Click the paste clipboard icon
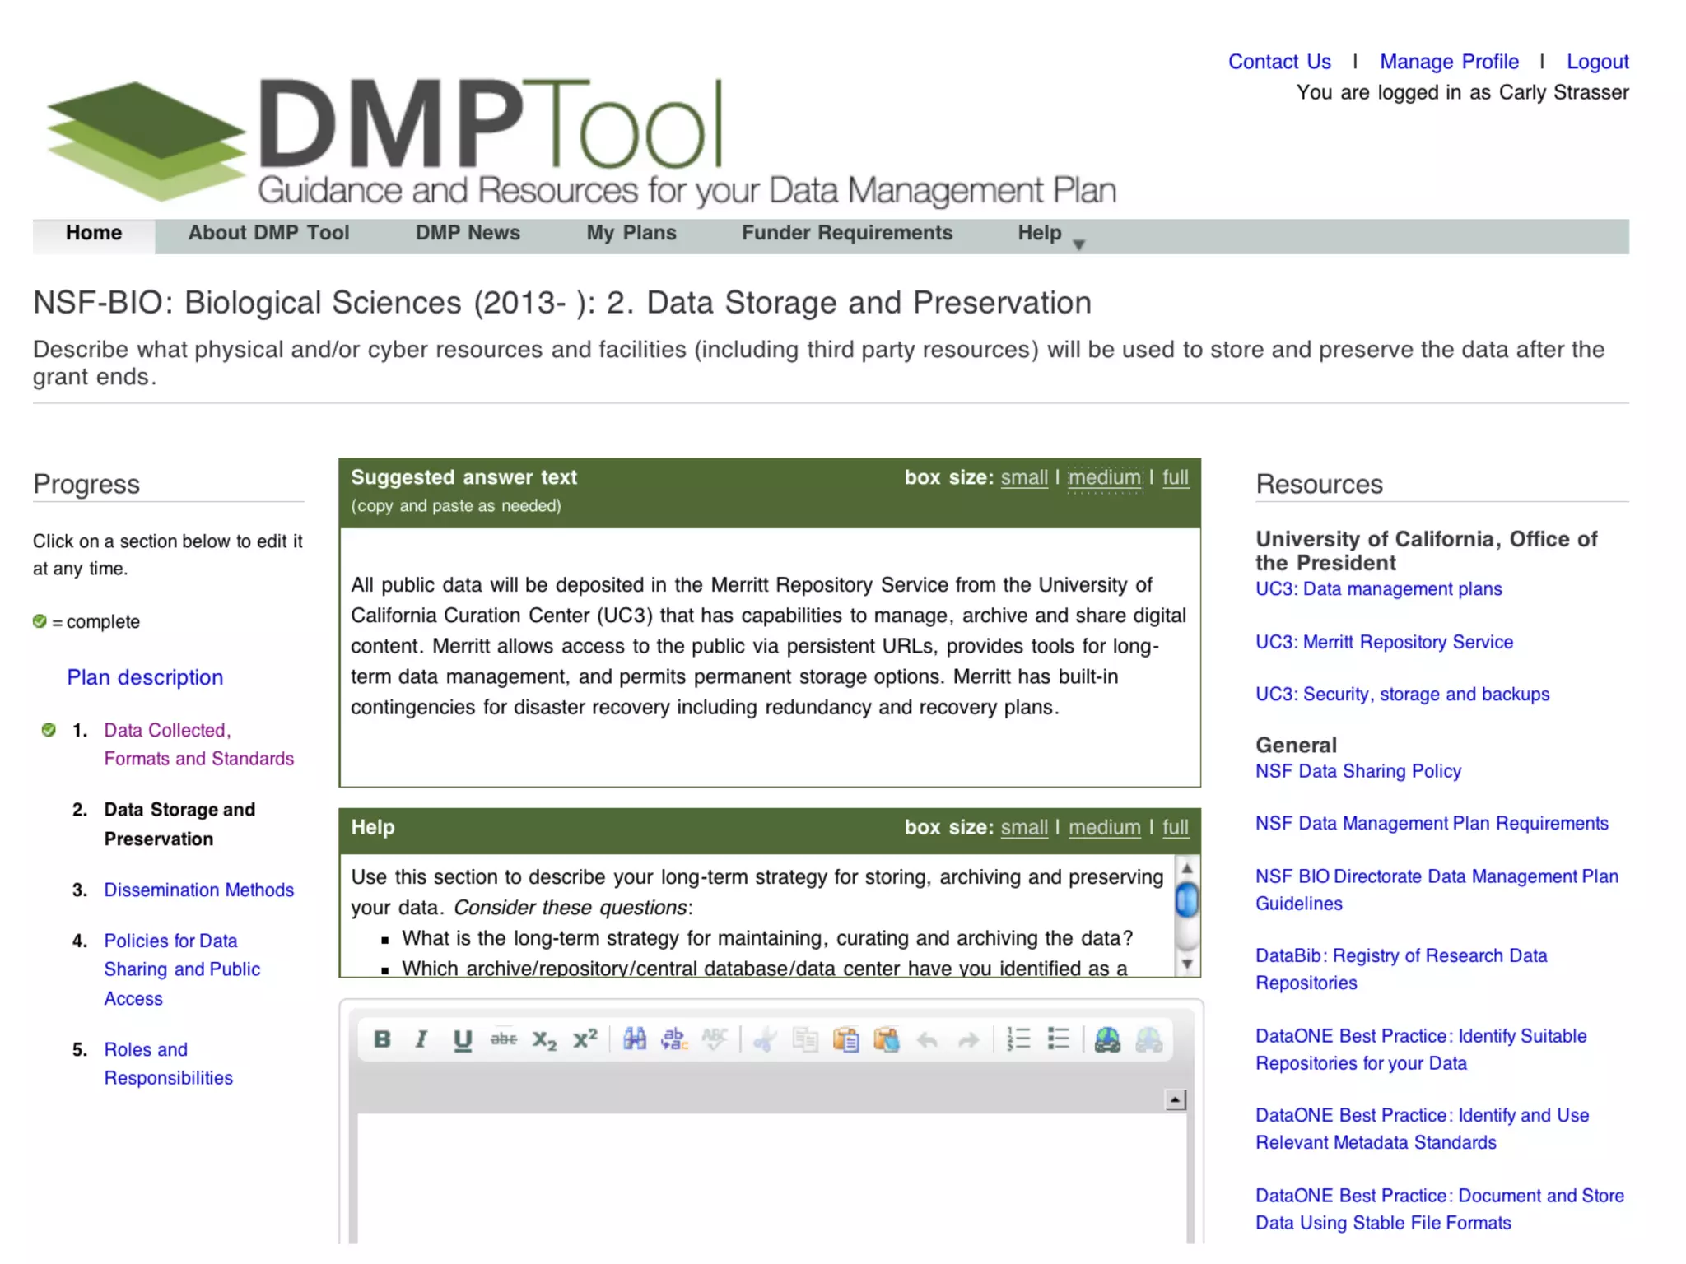 (x=845, y=1039)
